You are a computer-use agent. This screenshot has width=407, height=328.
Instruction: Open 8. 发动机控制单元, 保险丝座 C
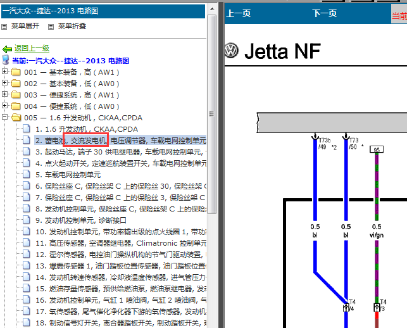(x=121, y=209)
